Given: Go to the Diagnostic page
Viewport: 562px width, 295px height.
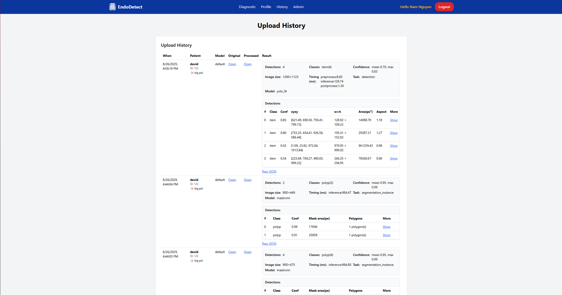Looking at the screenshot, I should [247, 7].
